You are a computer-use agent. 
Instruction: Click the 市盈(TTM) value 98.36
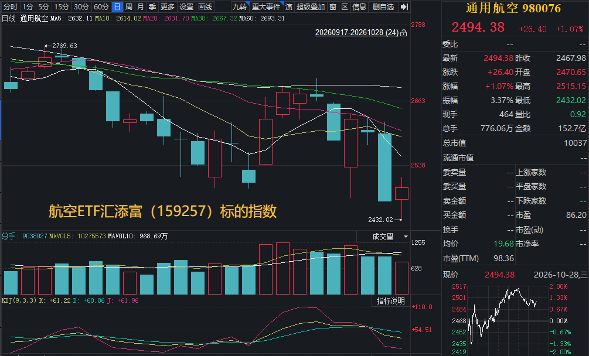(503, 258)
